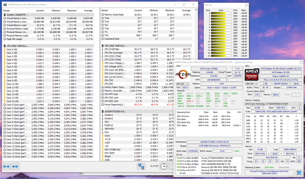Click the lightning icon beside Core 0 VID
The height and width of the screenshot is (179, 305).
click(x=5, y=49)
